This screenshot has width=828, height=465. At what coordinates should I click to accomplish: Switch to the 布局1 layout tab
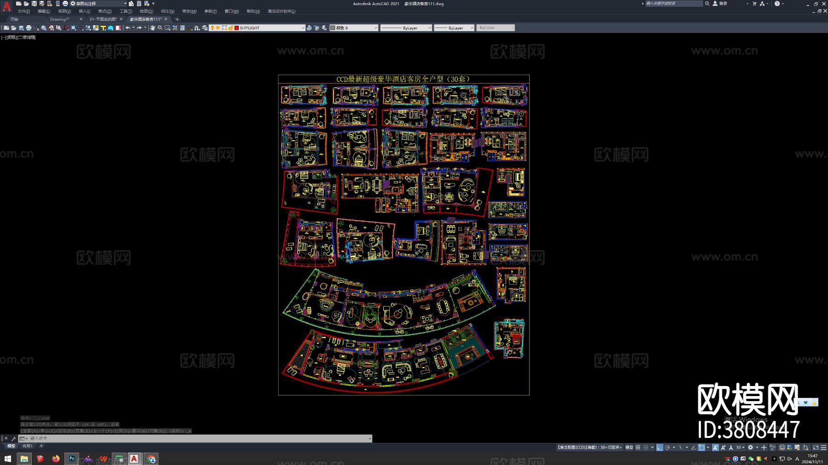pyautogui.click(x=28, y=446)
